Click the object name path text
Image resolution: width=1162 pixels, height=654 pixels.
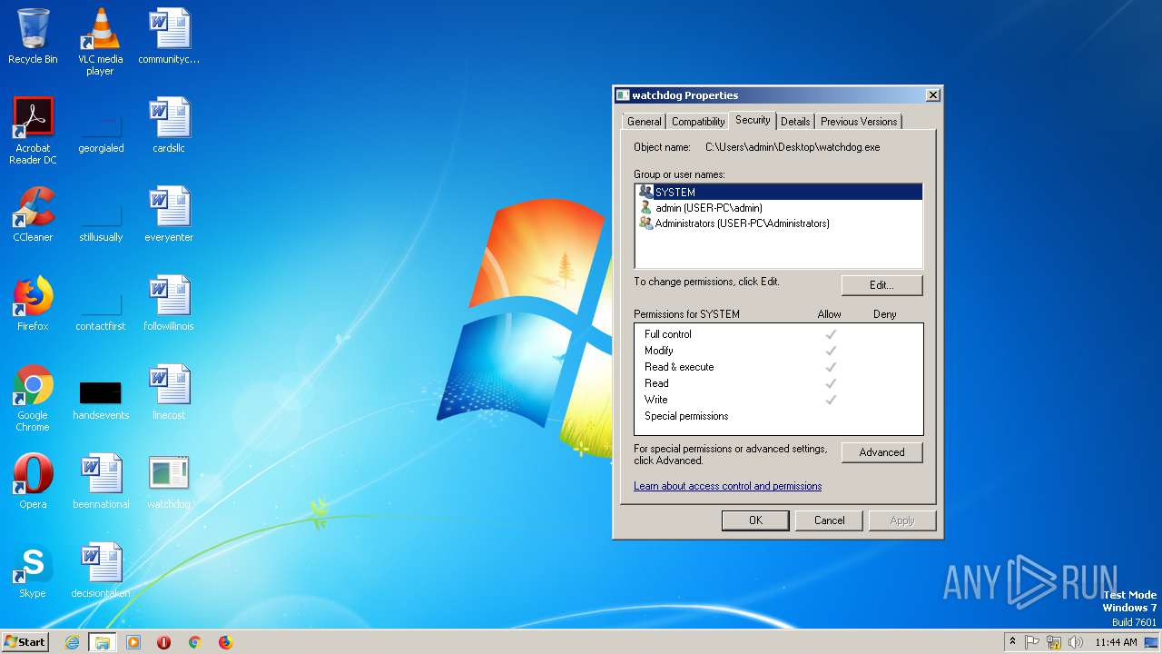point(793,147)
